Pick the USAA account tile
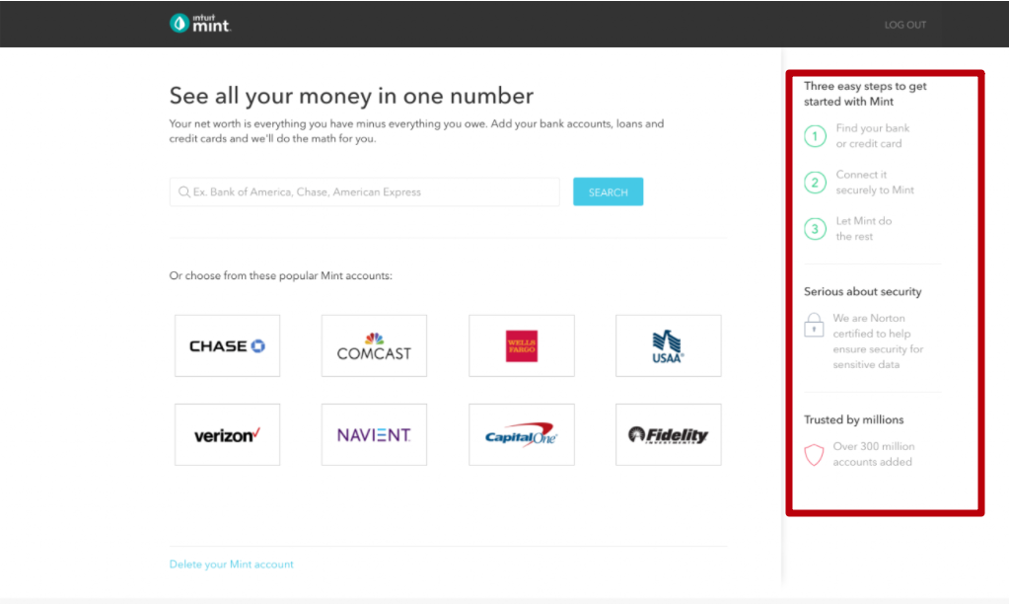 coord(668,345)
